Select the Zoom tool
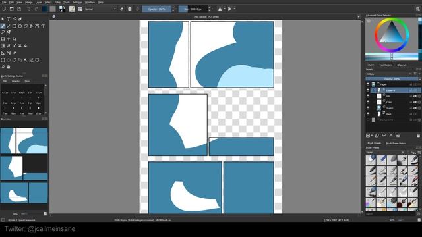The width and height of the screenshot is (422, 237). [3, 67]
